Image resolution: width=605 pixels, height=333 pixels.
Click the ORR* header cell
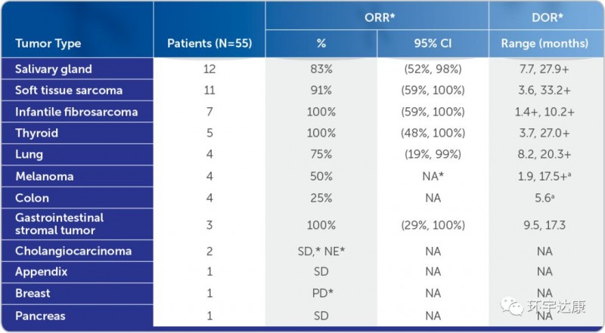point(376,15)
